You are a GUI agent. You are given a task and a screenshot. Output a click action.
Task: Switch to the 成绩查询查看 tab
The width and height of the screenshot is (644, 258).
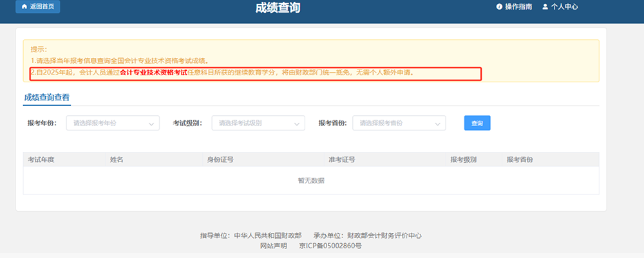click(x=47, y=97)
